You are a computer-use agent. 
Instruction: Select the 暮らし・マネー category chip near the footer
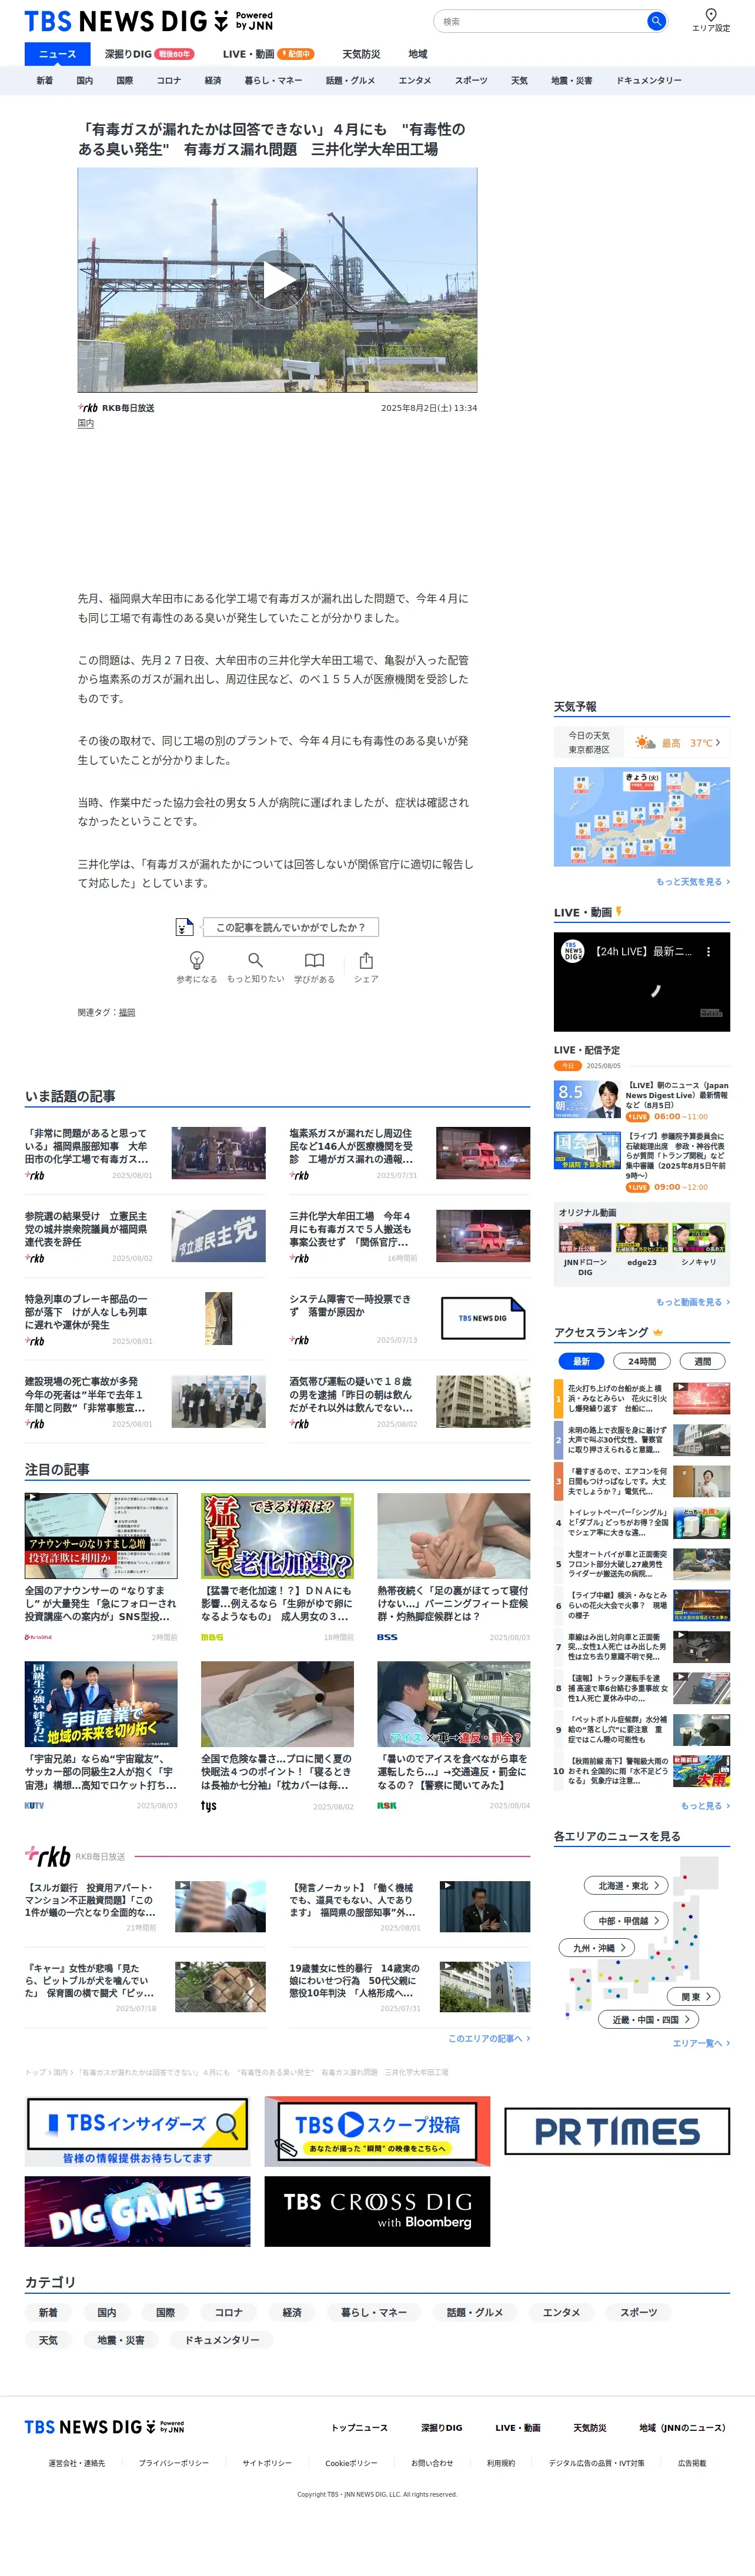click(373, 2312)
